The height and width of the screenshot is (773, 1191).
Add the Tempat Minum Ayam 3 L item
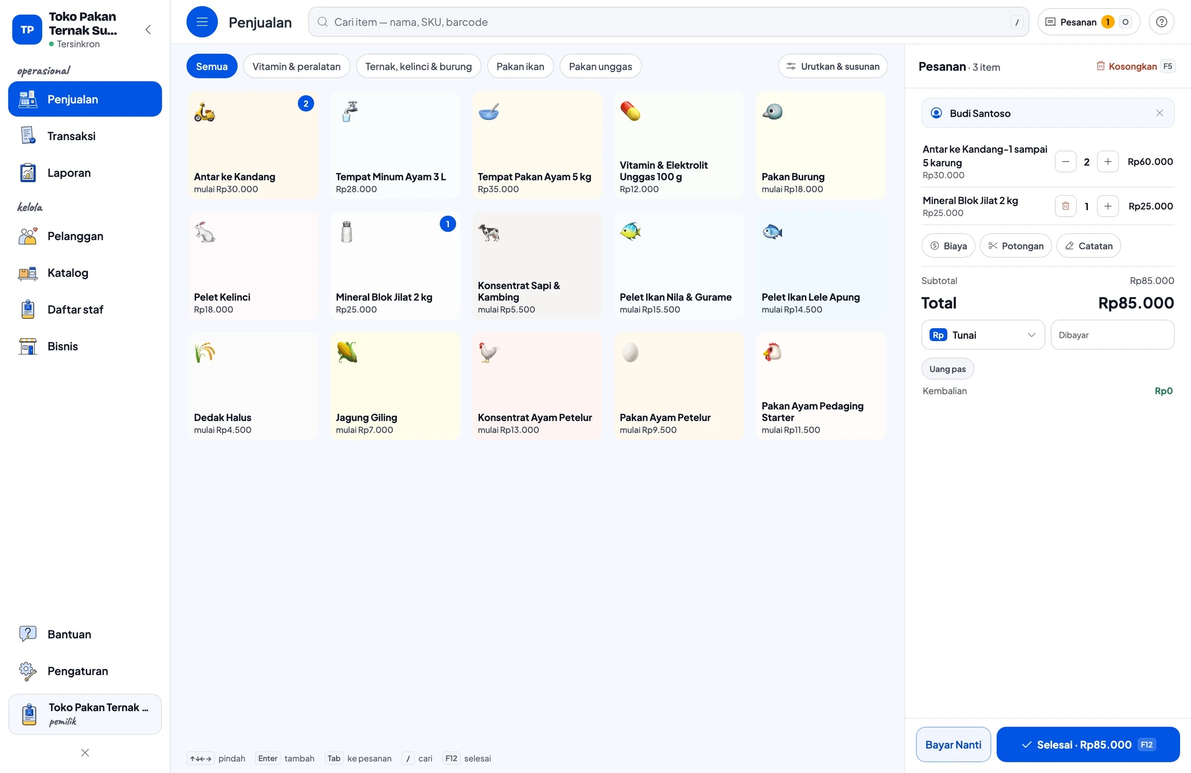395,145
